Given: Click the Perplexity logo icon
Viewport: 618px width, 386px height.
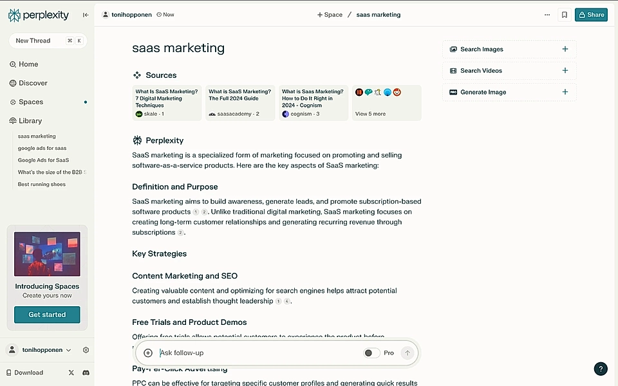Looking at the screenshot, I should 13,14.
